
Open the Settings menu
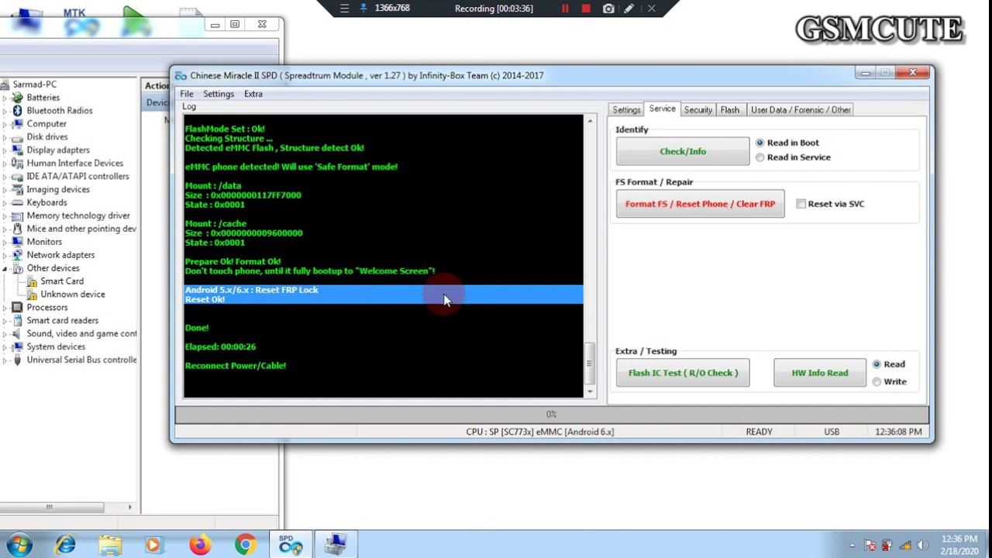(219, 94)
